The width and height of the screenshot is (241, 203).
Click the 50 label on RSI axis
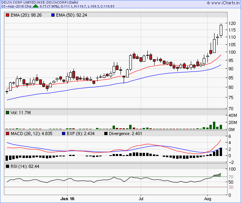pos(231,182)
